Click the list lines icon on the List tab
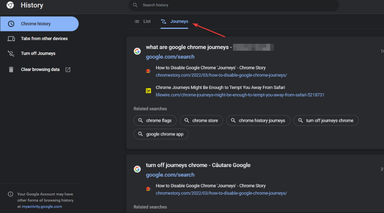This screenshot has height=213, width=384. tap(137, 22)
